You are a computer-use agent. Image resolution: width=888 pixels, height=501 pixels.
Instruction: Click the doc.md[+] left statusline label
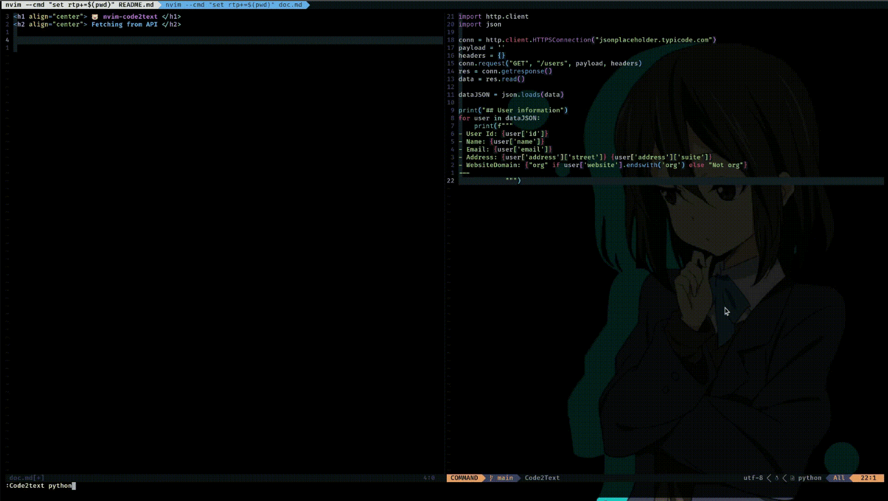click(x=27, y=478)
